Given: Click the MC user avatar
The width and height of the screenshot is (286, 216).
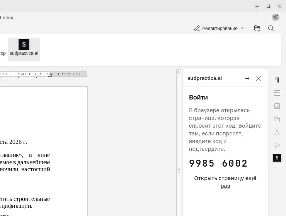Looking at the screenshot, I should coord(276,17).
